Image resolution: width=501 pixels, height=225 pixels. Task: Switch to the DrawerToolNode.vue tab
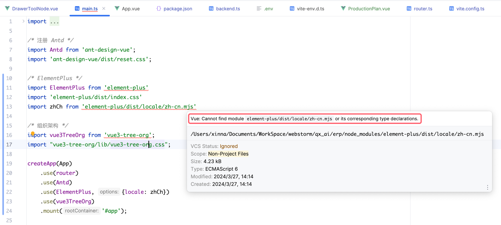click(32, 8)
